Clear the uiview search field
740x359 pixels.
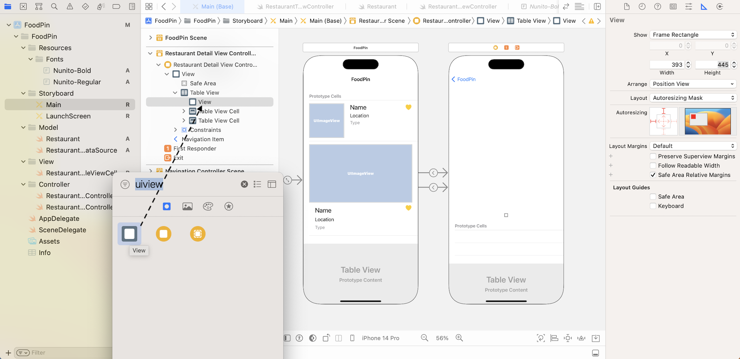[x=244, y=184]
